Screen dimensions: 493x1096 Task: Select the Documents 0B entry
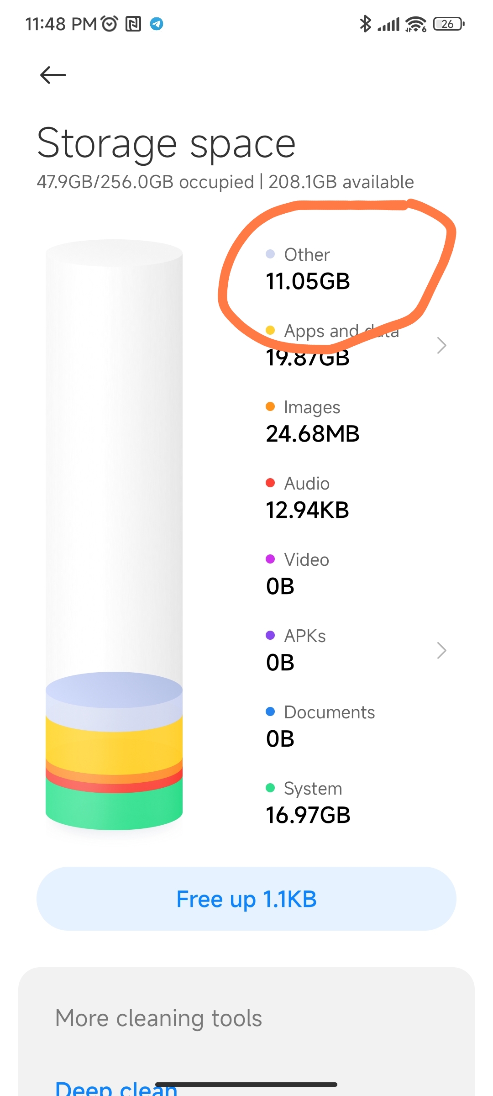pyautogui.click(x=320, y=727)
